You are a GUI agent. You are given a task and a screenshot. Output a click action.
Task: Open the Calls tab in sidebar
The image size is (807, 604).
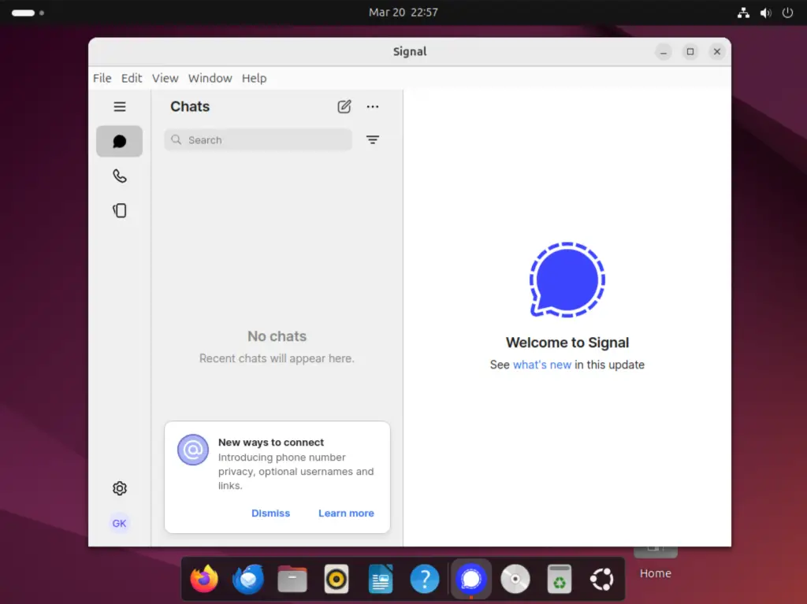pyautogui.click(x=119, y=176)
